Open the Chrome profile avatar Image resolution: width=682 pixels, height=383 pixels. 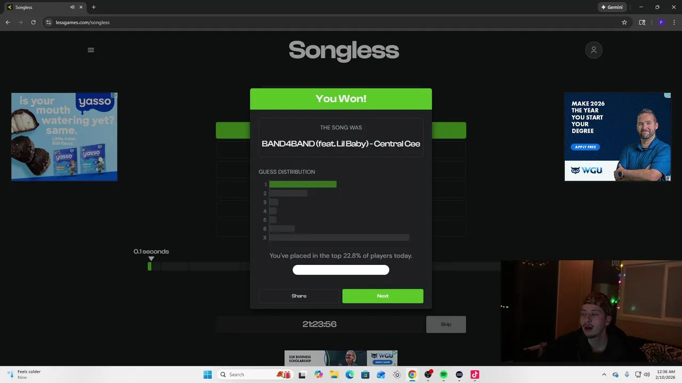(x=661, y=22)
